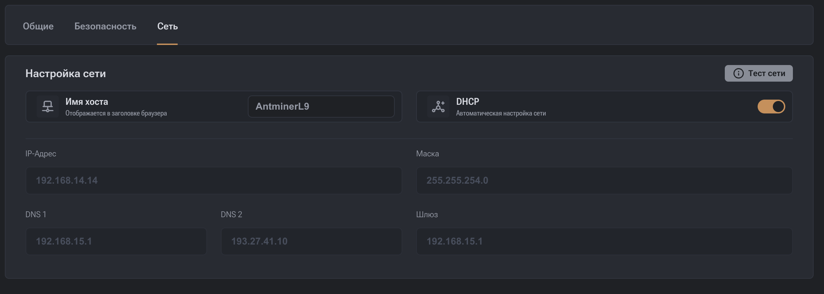Screen dimensions: 824x294
Task: Click the DHCP label text
Action: coord(468,102)
